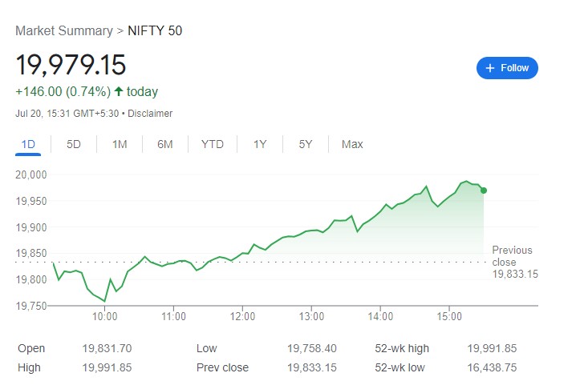Switch to the 5D tab
Viewport: 576px width, 385px height.
coord(74,144)
